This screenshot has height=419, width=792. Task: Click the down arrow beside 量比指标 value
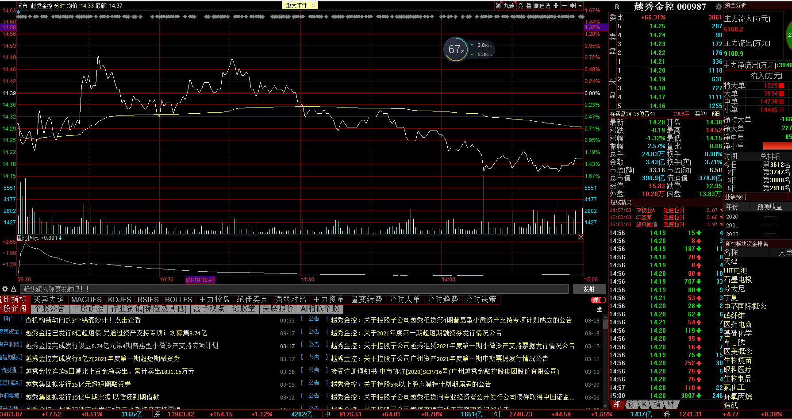click(x=60, y=238)
